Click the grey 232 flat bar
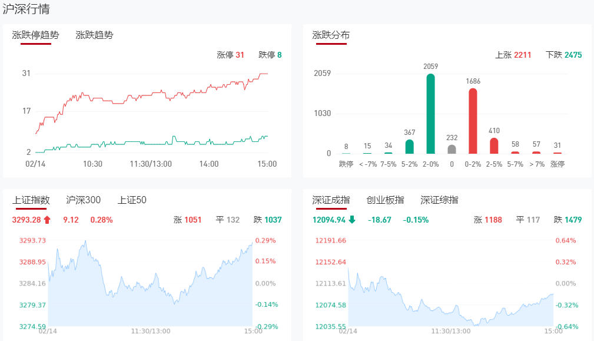Image resolution: width=594 pixels, height=341 pixels. tap(452, 149)
